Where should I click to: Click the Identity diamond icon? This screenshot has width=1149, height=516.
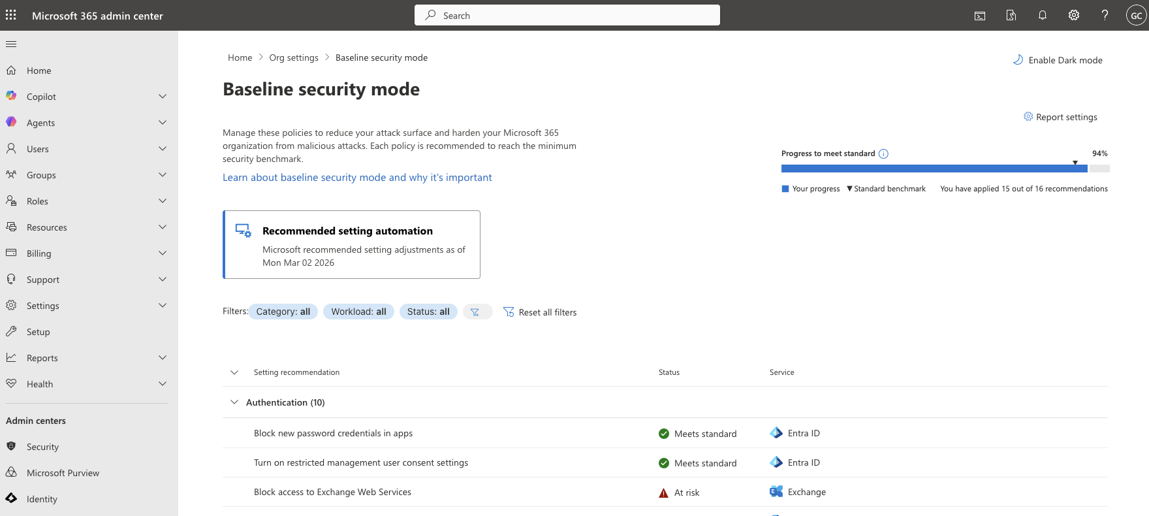click(x=11, y=498)
